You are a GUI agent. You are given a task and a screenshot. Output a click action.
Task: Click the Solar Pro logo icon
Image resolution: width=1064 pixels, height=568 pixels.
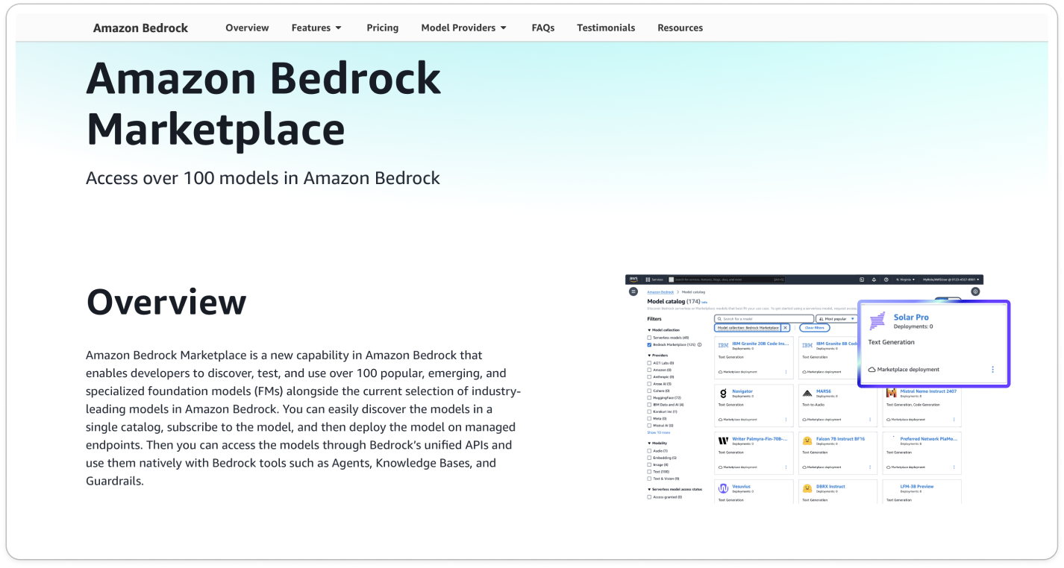coord(877,321)
